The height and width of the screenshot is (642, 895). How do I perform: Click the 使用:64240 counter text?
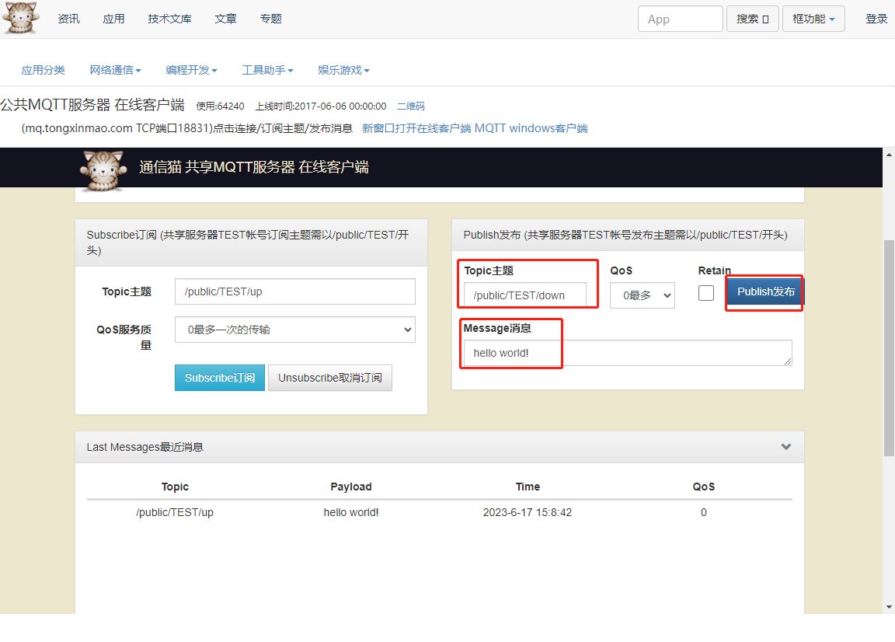pos(221,106)
